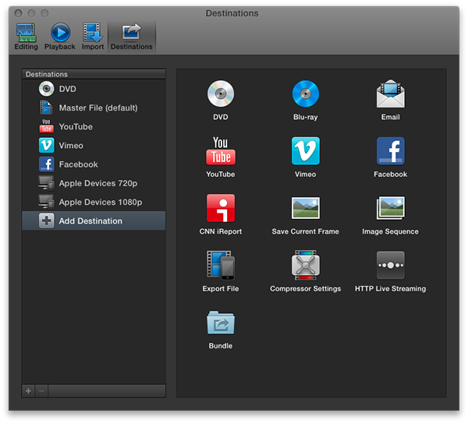Select YouTube in the Destinations sidebar list
Screen dimensions: 468x423
coord(94,127)
